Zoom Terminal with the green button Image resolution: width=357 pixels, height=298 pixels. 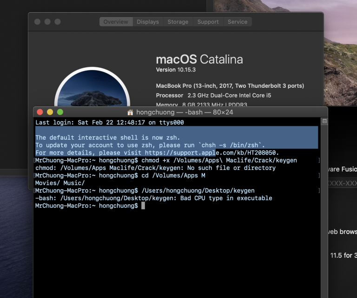tap(60, 112)
